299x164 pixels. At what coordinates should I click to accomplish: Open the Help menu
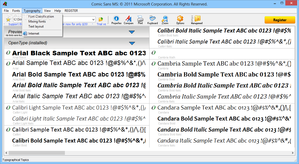(x=57, y=11)
